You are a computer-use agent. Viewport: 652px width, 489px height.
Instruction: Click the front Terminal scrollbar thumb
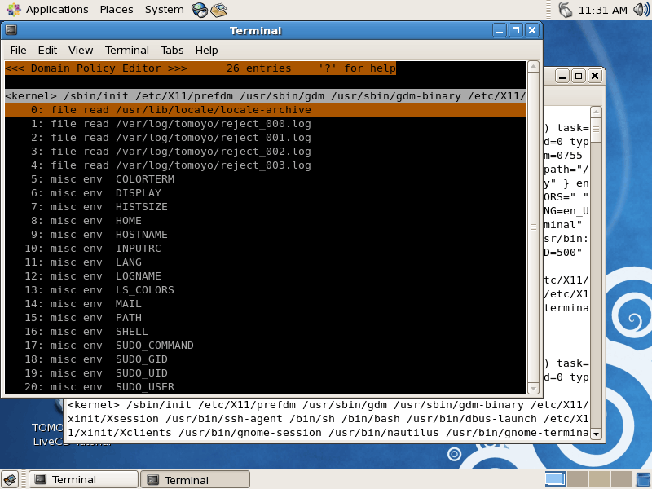pos(533,227)
